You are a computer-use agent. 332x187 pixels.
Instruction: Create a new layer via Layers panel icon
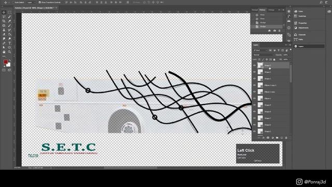pyautogui.click(x=282, y=138)
